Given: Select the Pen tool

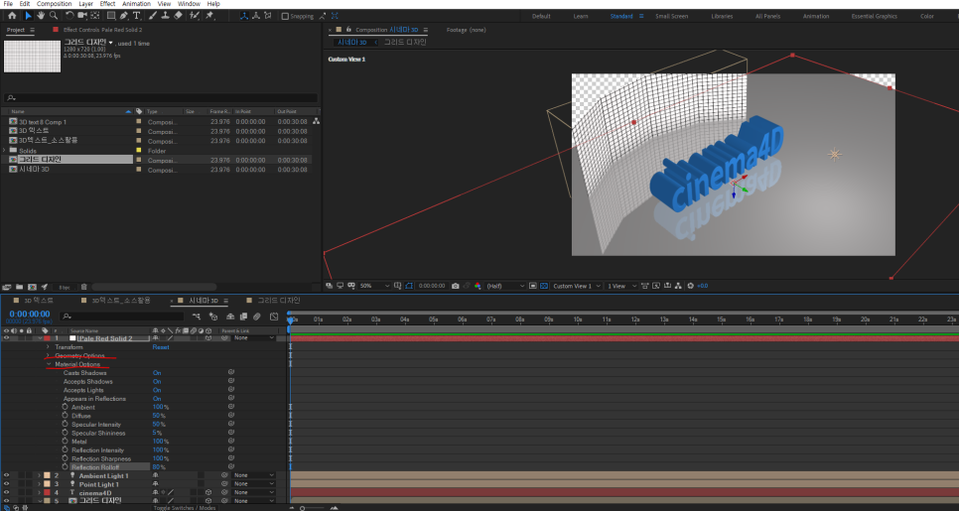Looking at the screenshot, I should [123, 16].
